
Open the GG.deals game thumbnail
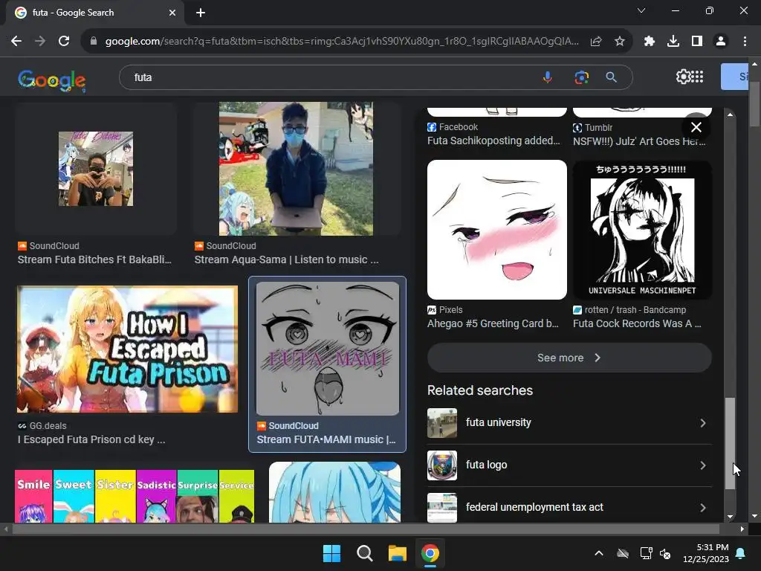click(x=127, y=349)
